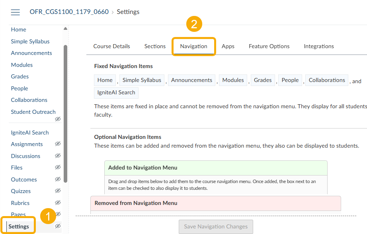This screenshot has width=367, height=234.
Task: Click the eye-slash icon next to Pages
Action: 58,214
